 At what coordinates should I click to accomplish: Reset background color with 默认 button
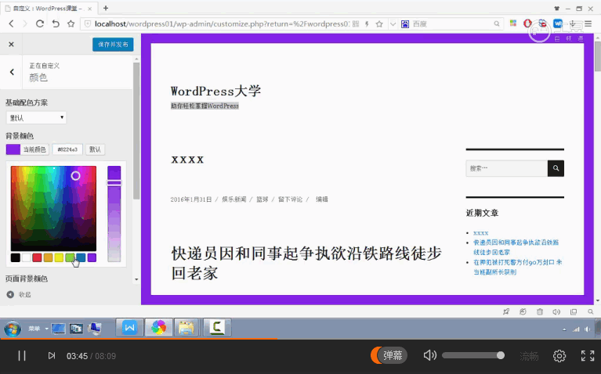point(95,149)
